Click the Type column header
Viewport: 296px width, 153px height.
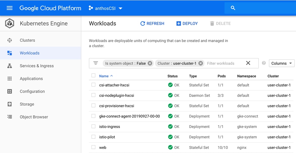[x=193, y=76]
